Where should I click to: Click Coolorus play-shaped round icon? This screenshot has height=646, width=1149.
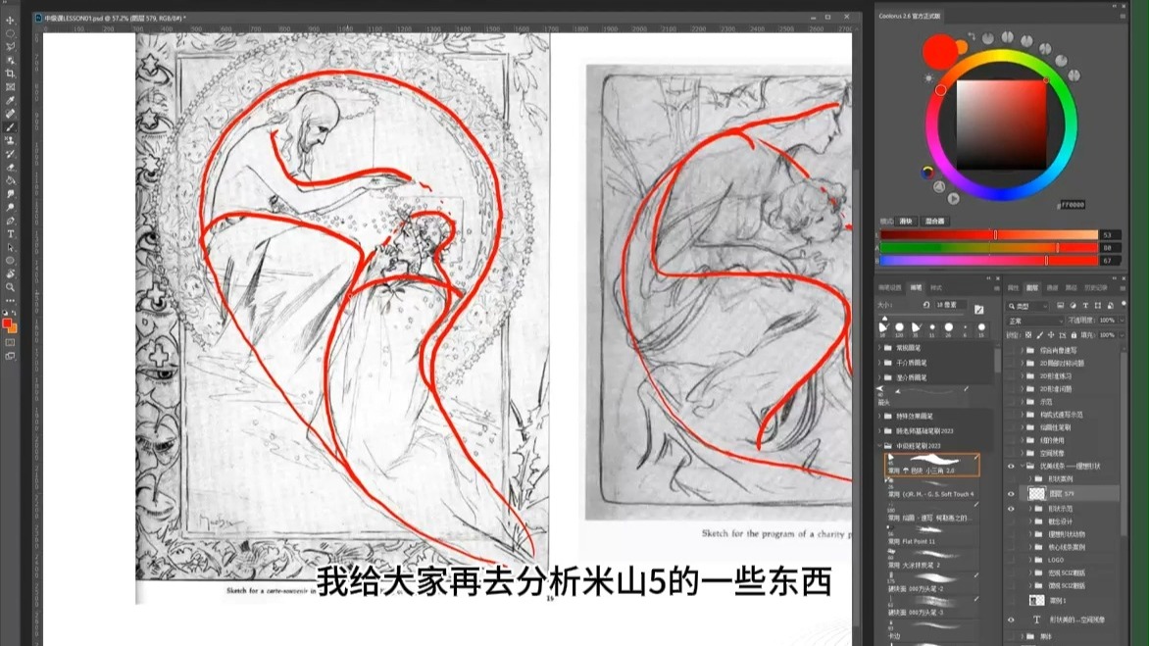point(953,198)
